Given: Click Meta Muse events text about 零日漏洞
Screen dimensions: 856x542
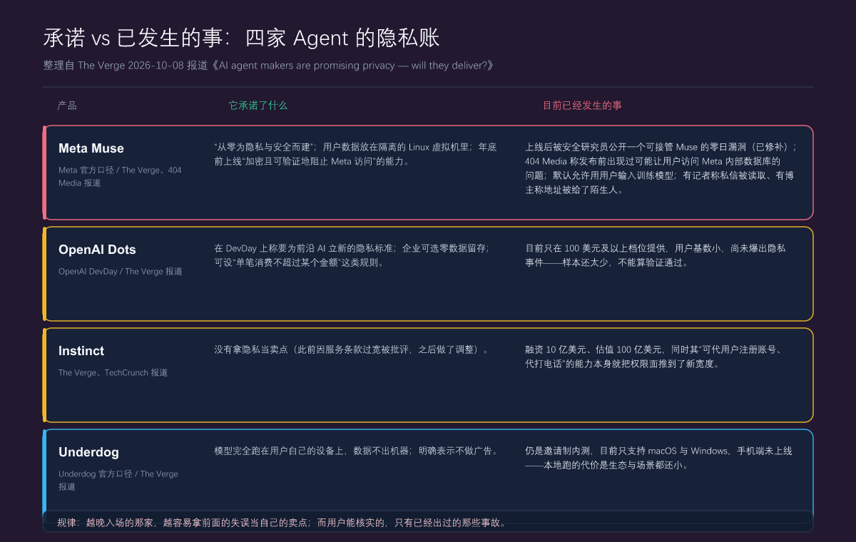Looking at the screenshot, I should [x=661, y=168].
